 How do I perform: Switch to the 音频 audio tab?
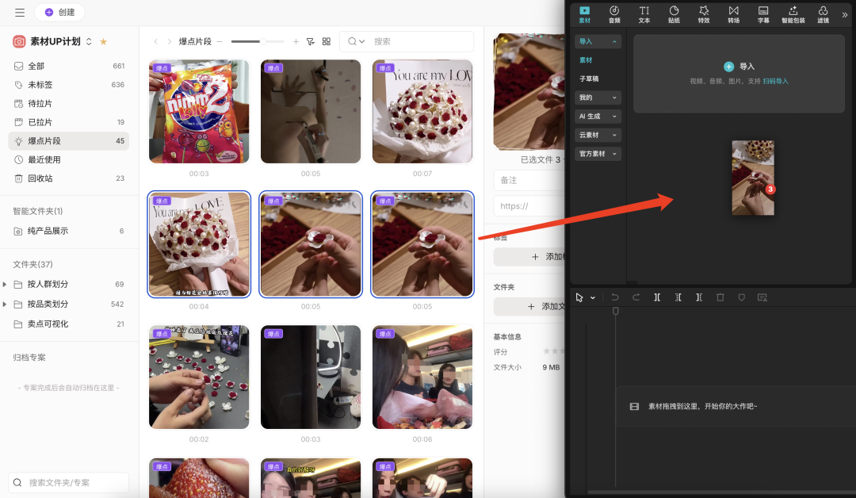[x=614, y=14]
